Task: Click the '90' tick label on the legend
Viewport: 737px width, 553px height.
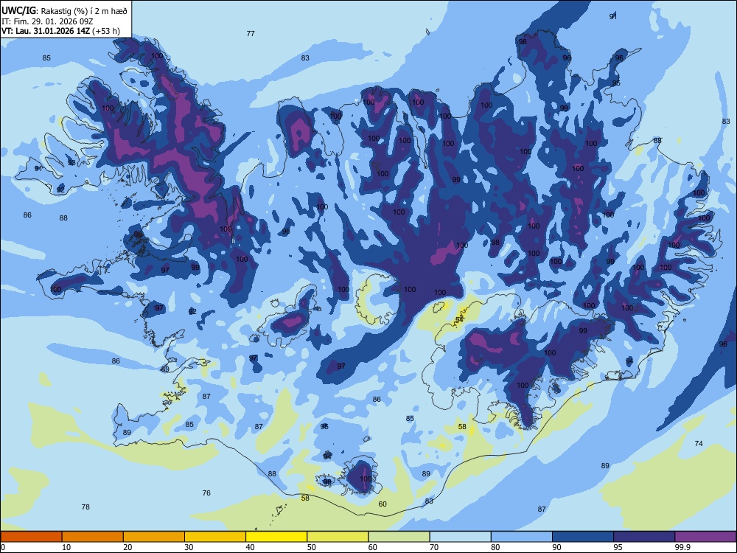Action: tap(556, 547)
